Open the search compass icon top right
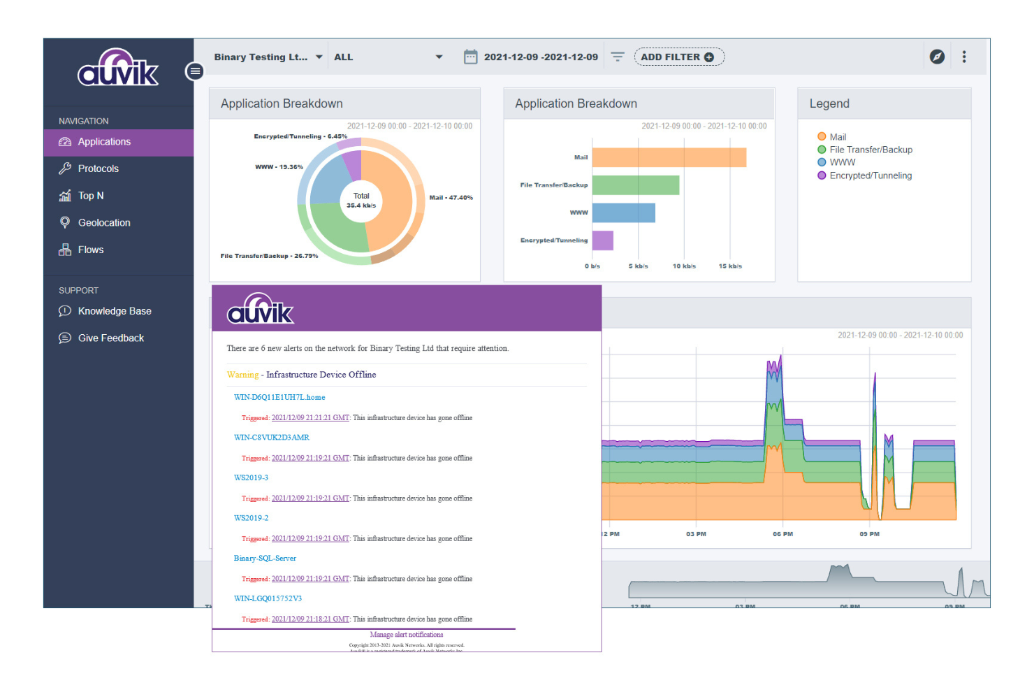Image resolution: width=1034 pixels, height=690 pixels. (937, 56)
